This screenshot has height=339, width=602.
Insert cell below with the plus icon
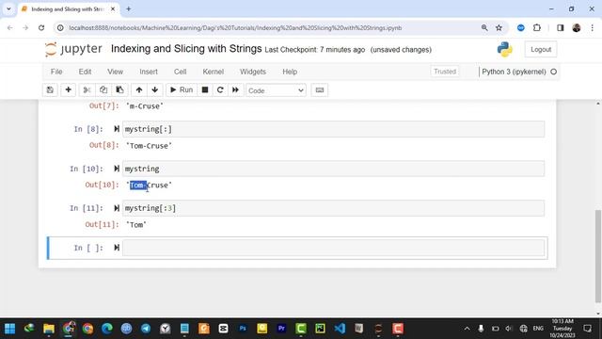point(69,90)
